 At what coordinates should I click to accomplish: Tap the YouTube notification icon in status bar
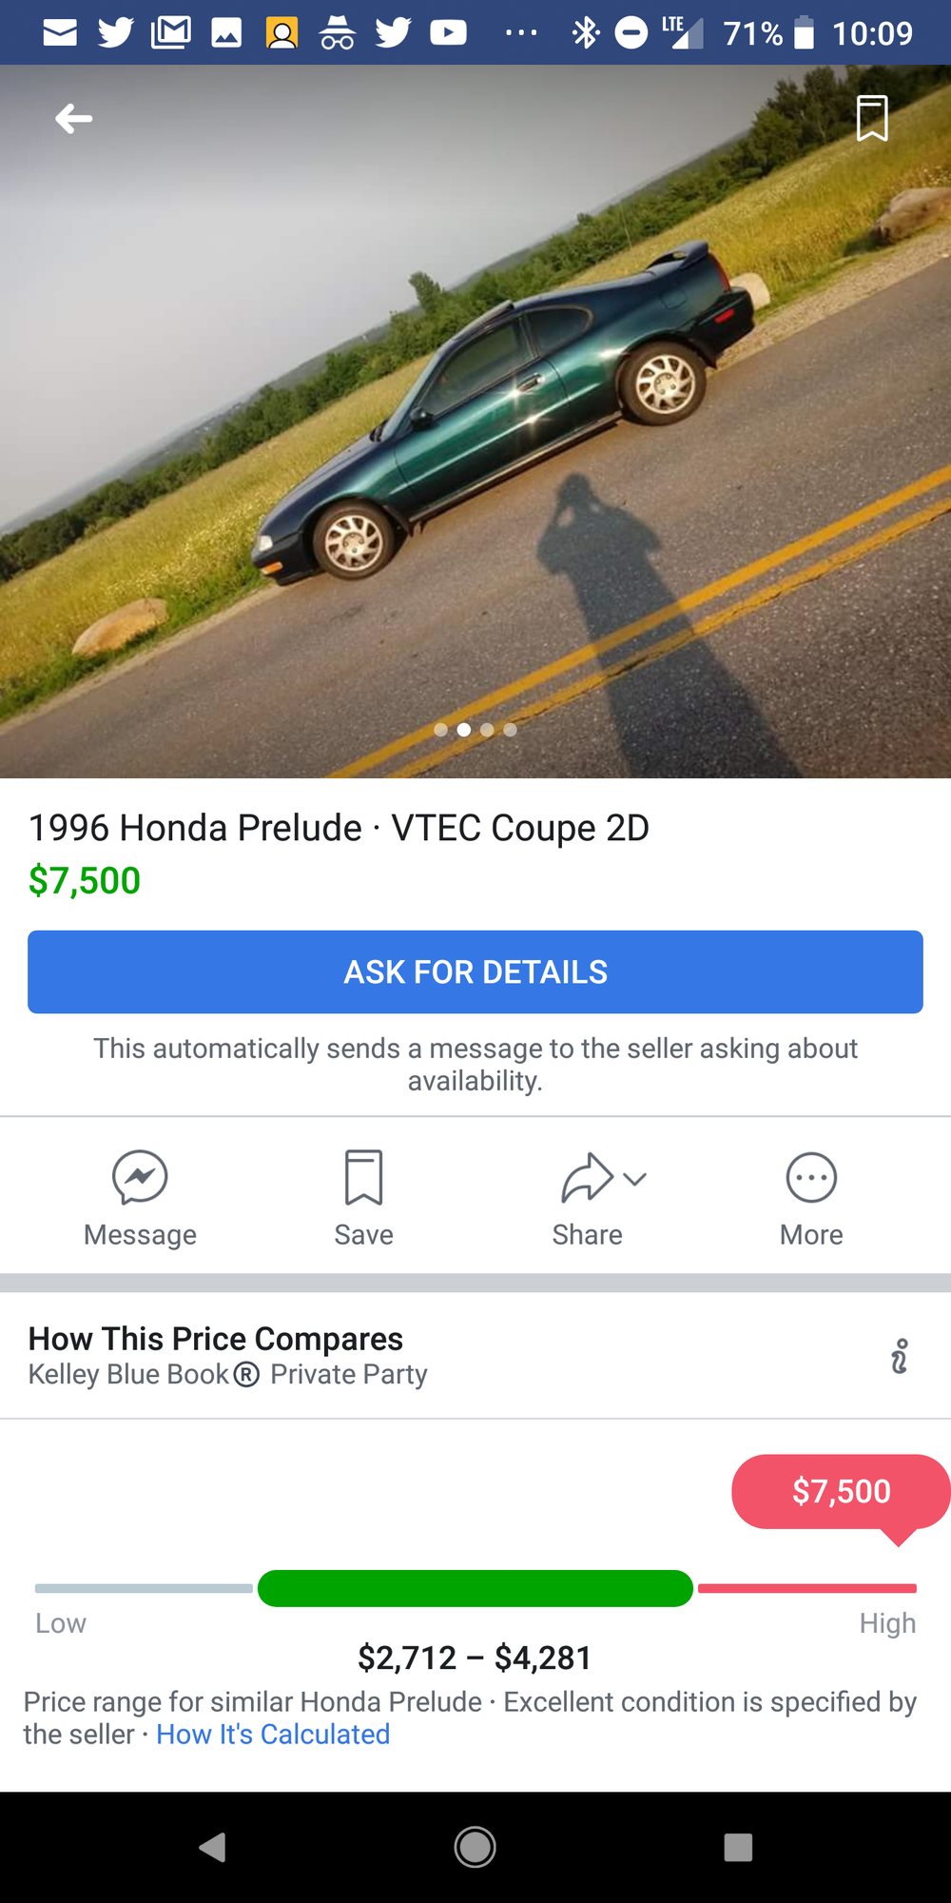(449, 33)
